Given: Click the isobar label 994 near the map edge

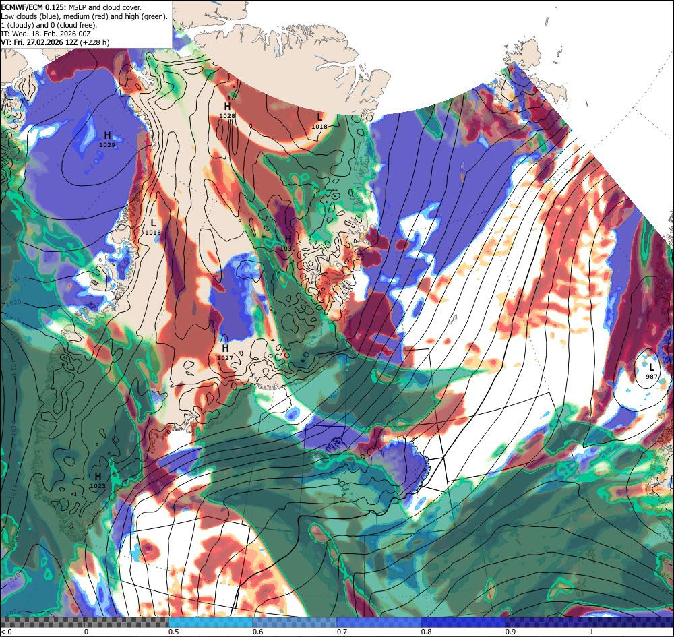Looking at the screenshot, I should pos(663,537).
